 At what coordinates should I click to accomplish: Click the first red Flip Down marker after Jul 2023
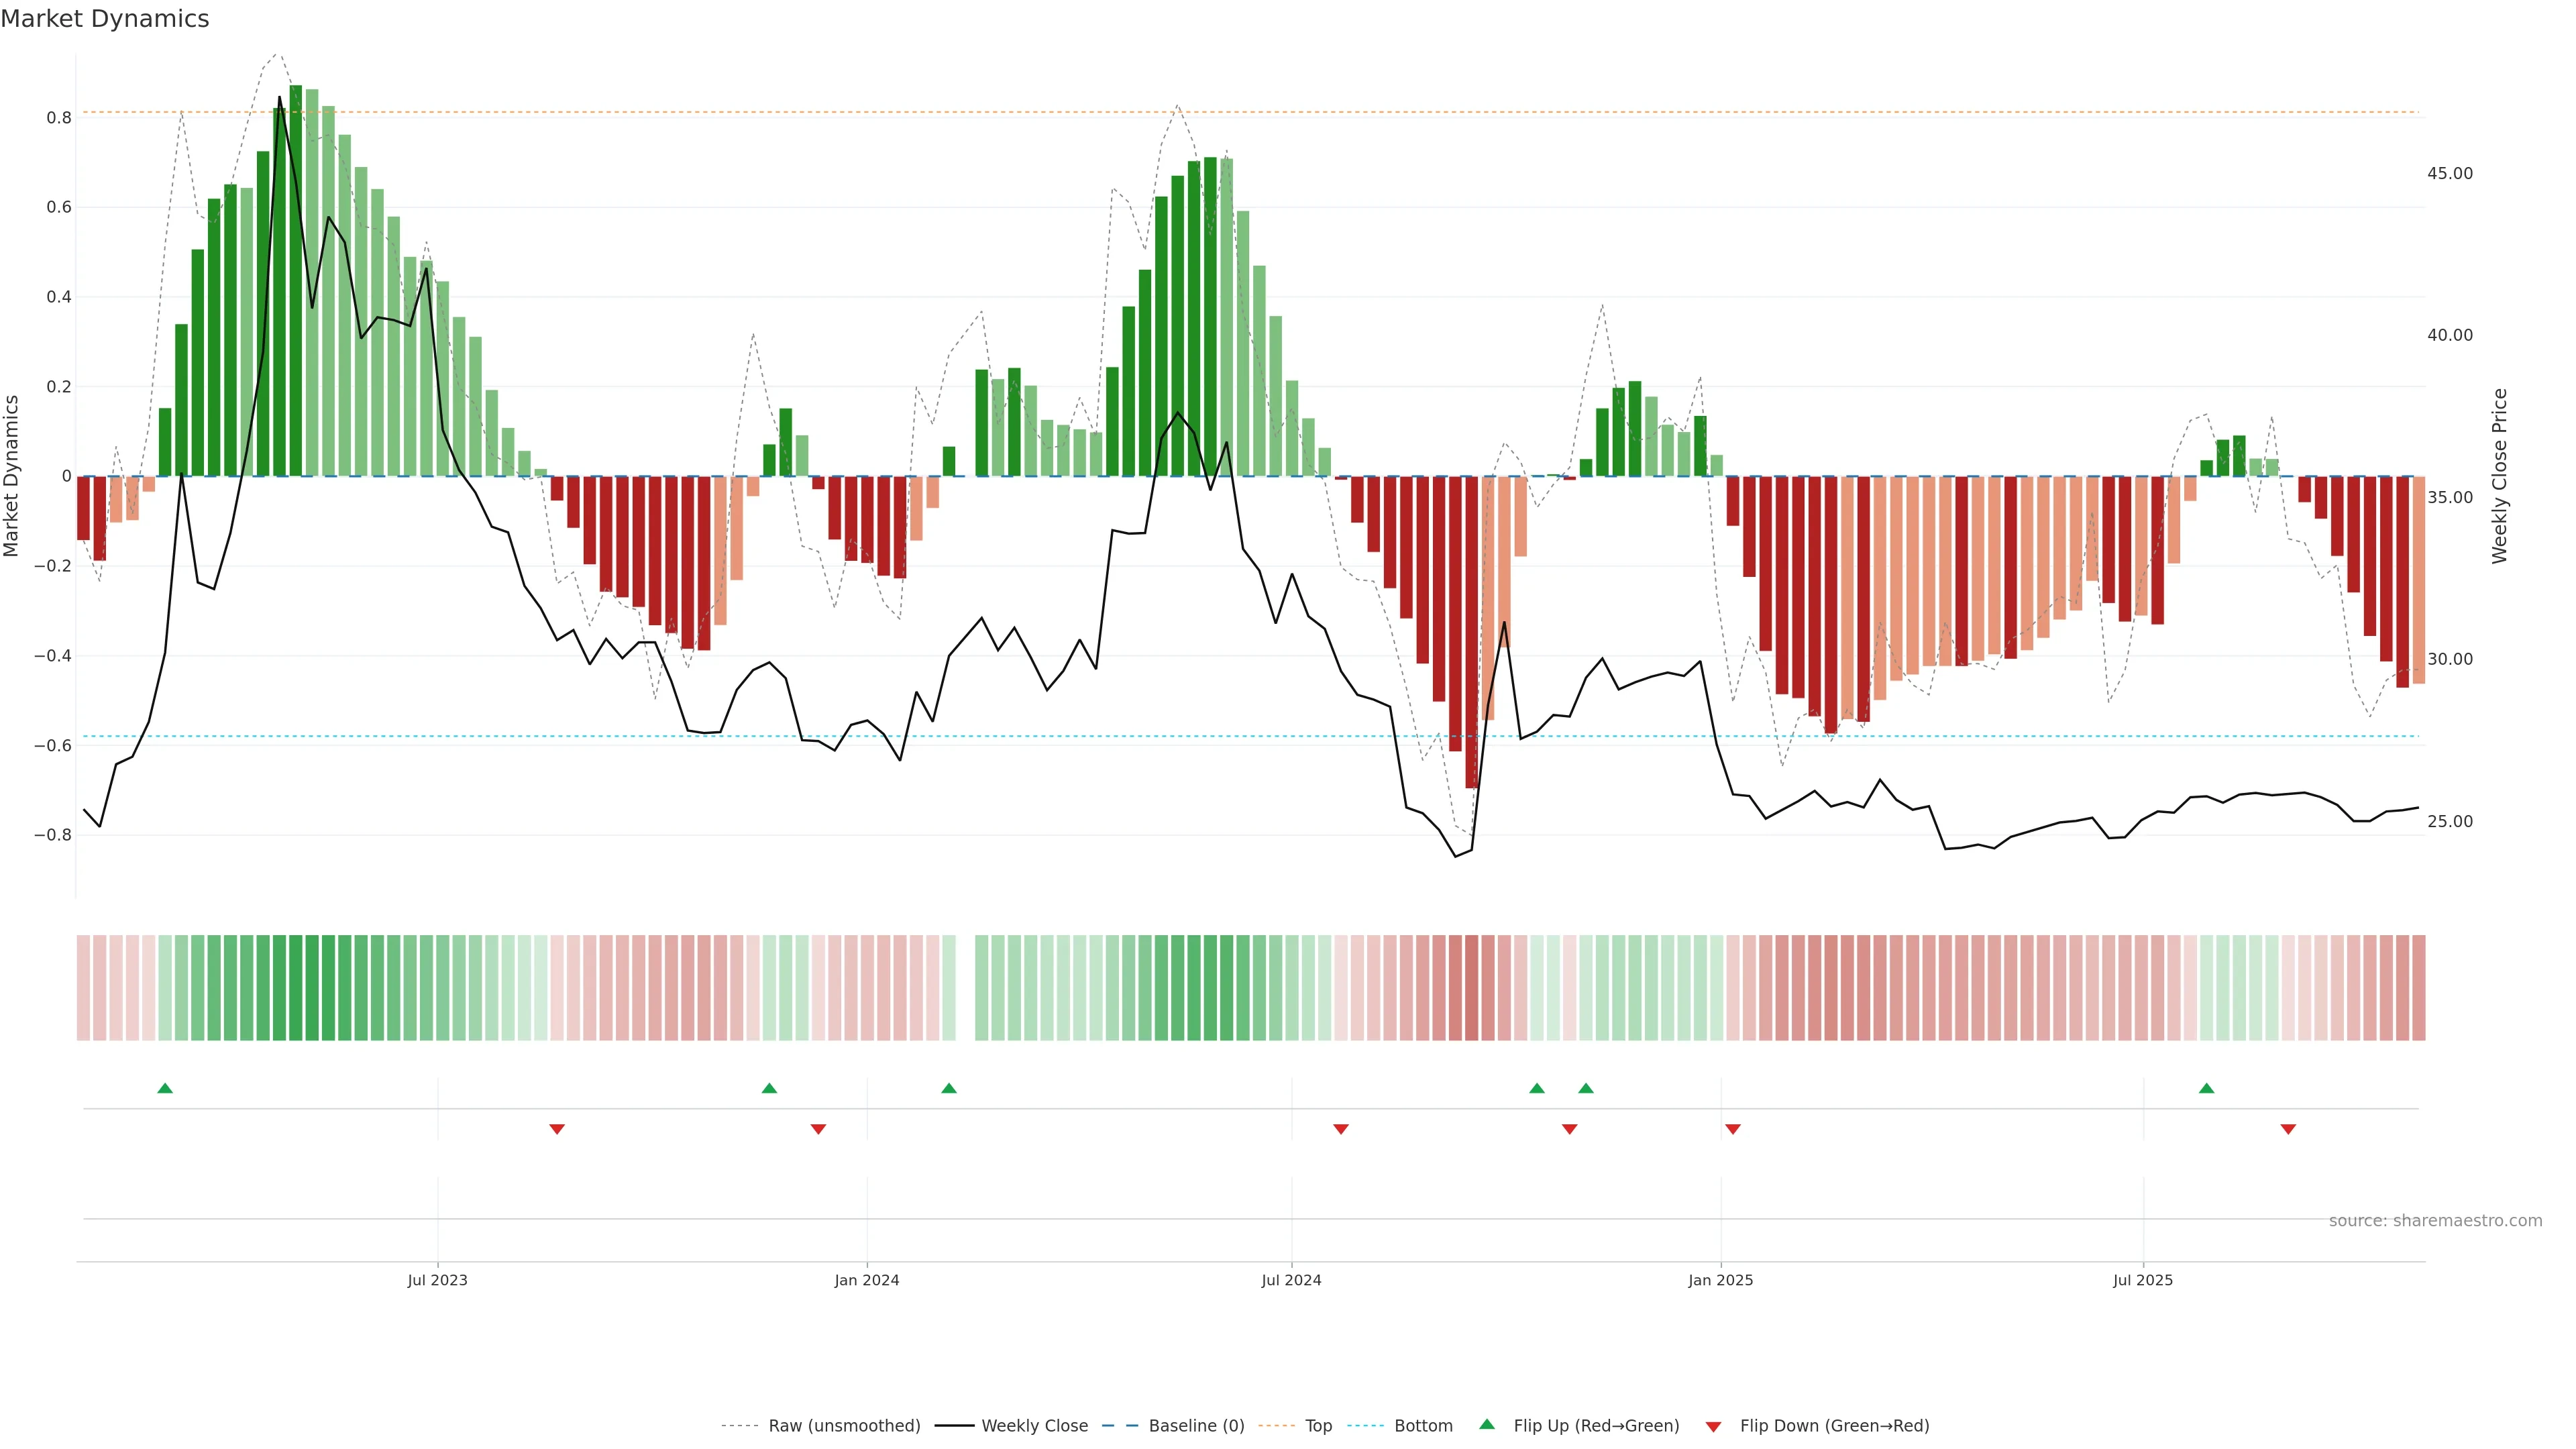557,1129
